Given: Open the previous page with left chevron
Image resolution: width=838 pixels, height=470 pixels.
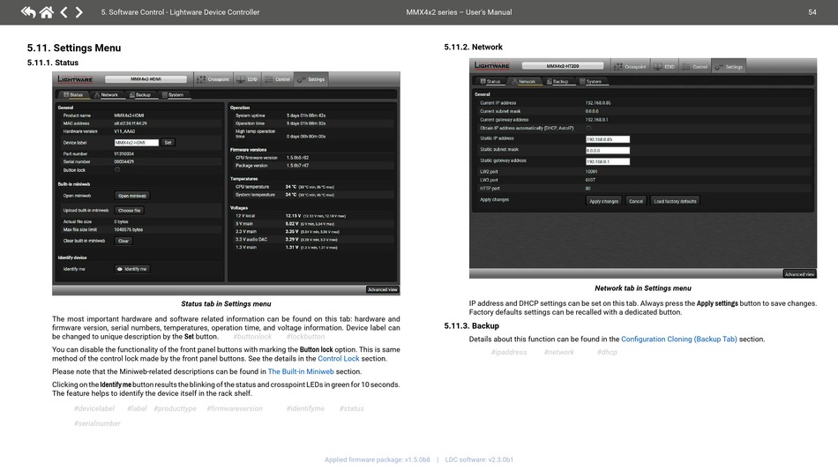Looking at the screenshot, I should pos(64,11).
